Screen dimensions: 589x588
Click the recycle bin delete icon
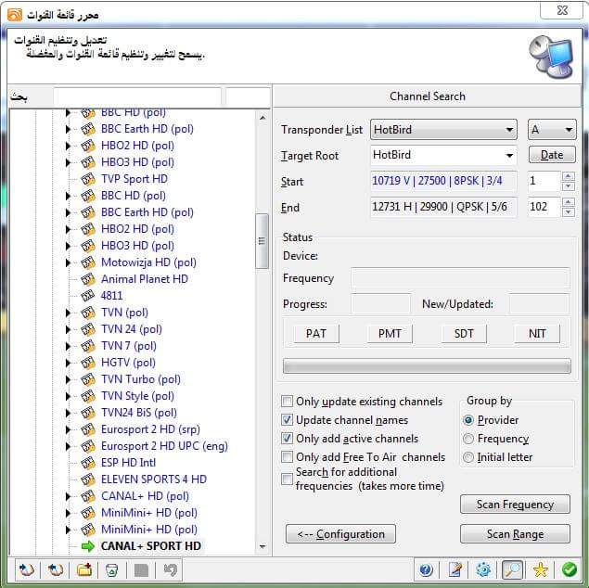(112, 569)
